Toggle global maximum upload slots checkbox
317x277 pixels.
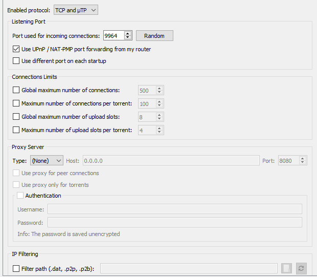point(16,117)
